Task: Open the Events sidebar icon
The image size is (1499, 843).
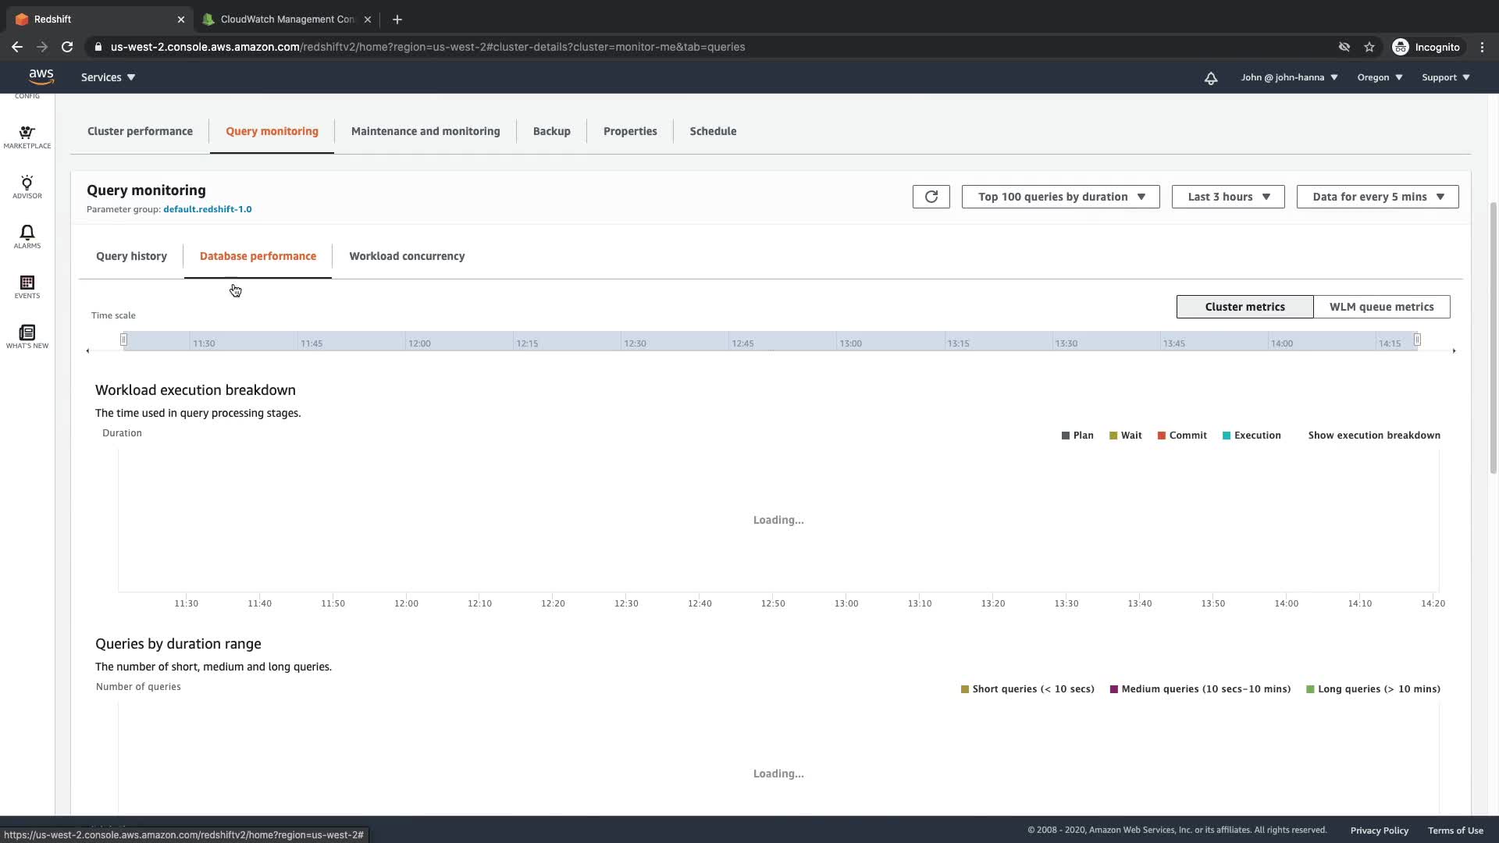Action: pos(27,287)
